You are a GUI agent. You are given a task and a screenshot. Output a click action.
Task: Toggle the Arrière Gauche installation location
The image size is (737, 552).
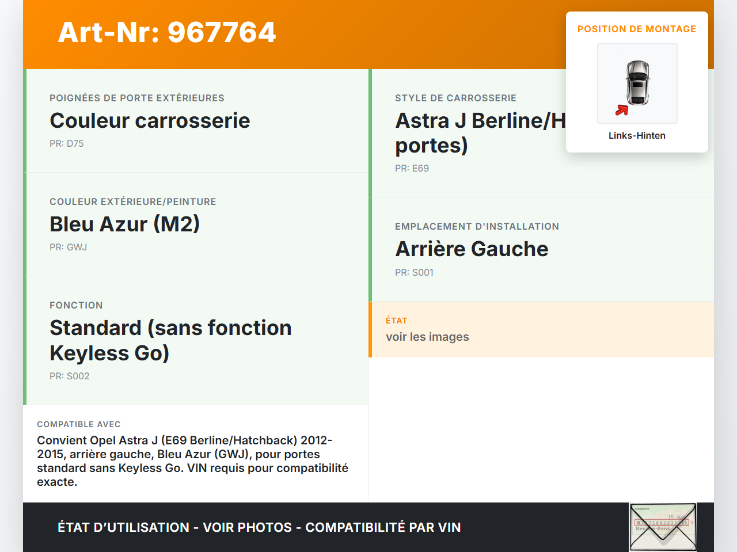(x=472, y=249)
